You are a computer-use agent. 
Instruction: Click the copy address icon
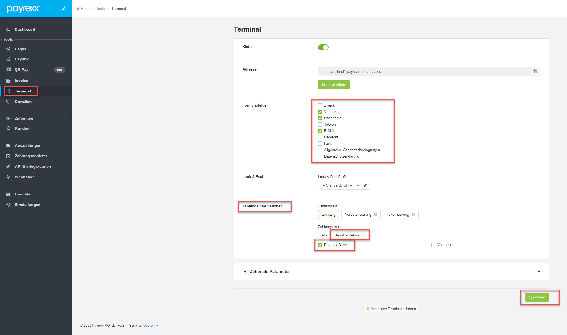[x=535, y=71]
